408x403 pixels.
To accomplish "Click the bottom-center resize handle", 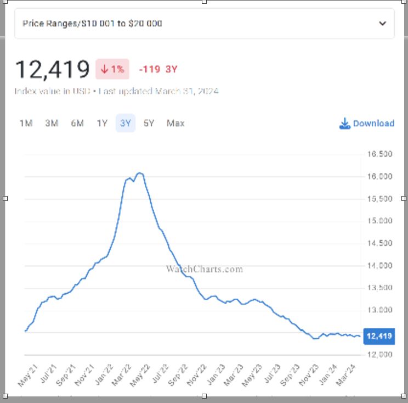I will [x=204, y=396].
